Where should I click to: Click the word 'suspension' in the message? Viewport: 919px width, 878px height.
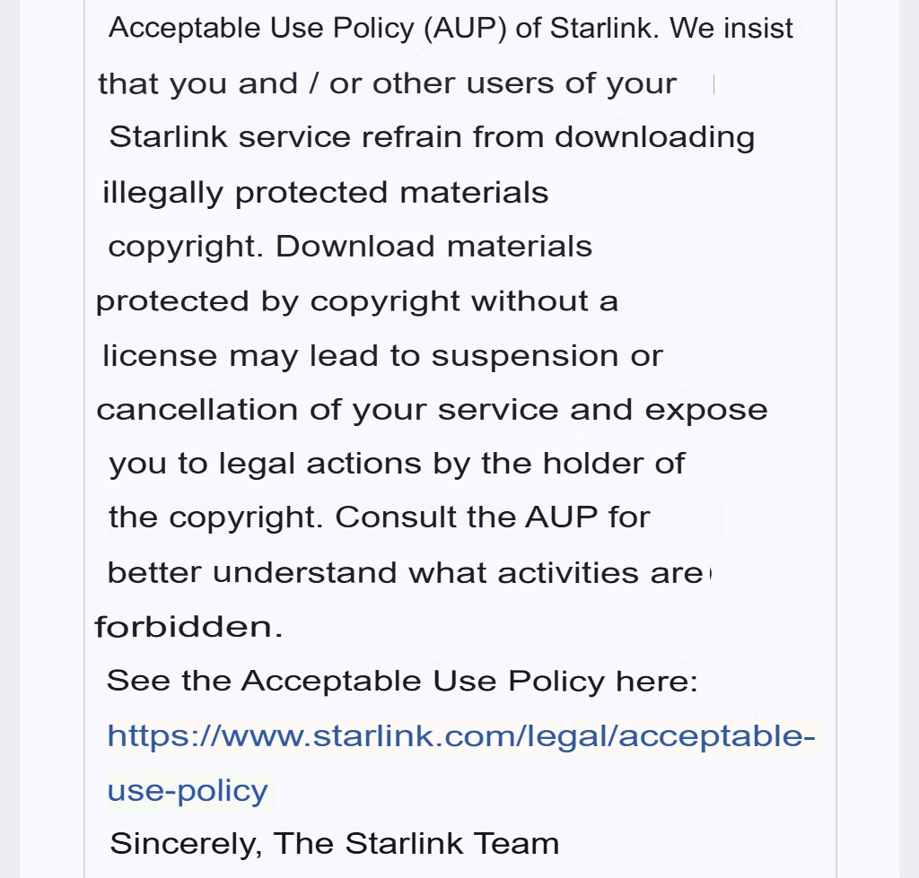524,356
